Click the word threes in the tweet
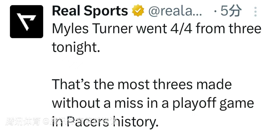The image size is (272, 130). [x=173, y=84]
